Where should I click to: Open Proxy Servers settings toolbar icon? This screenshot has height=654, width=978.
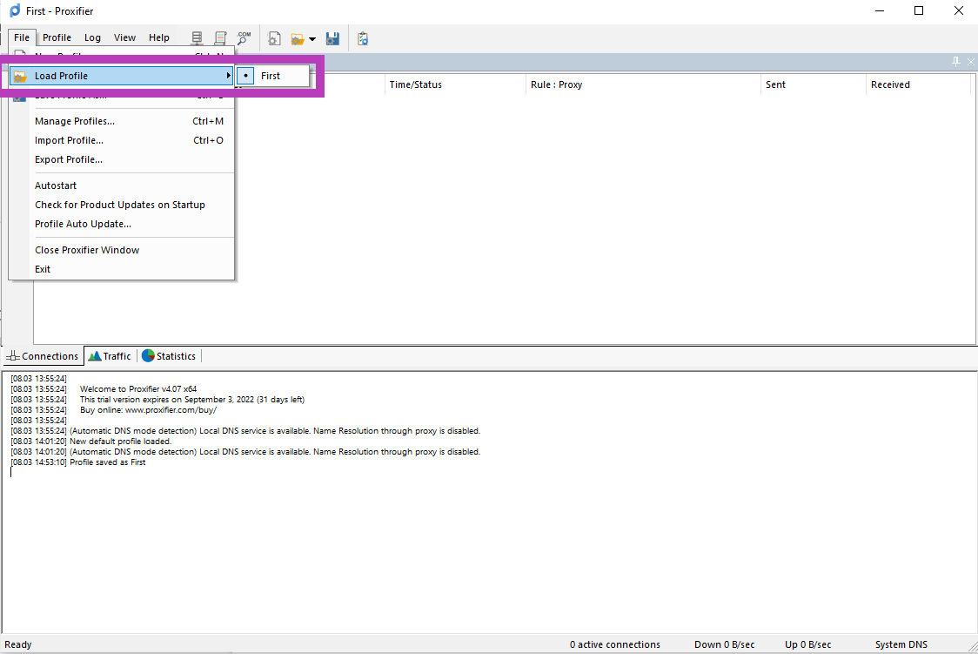198,38
